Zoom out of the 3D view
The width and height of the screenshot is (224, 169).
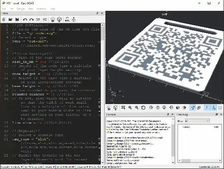(x=137, y=107)
